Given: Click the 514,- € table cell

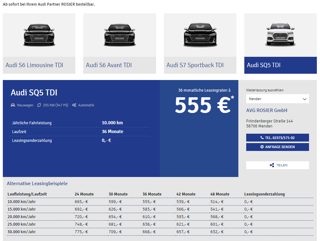Looking at the screenshot, I should point(217,202).
